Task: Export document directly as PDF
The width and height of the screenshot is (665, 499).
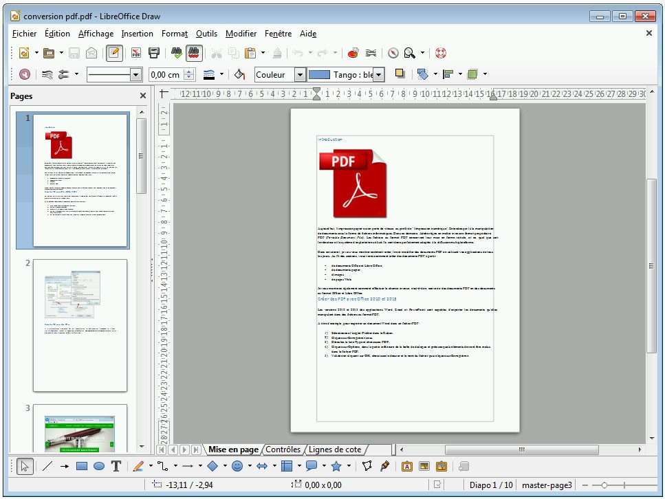Action: [x=136, y=53]
